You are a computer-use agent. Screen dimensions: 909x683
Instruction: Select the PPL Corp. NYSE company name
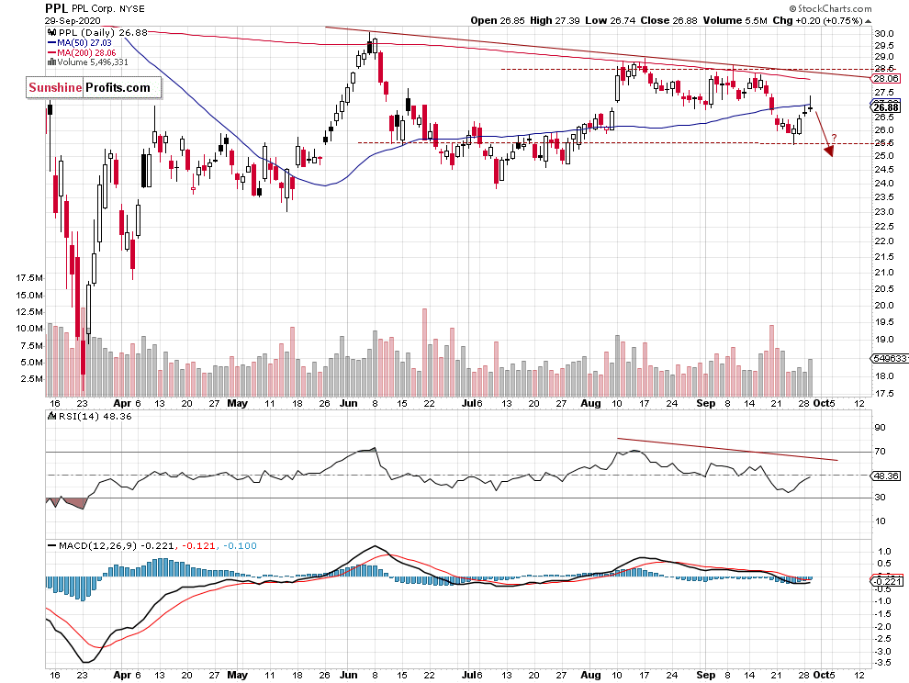pyautogui.click(x=108, y=8)
